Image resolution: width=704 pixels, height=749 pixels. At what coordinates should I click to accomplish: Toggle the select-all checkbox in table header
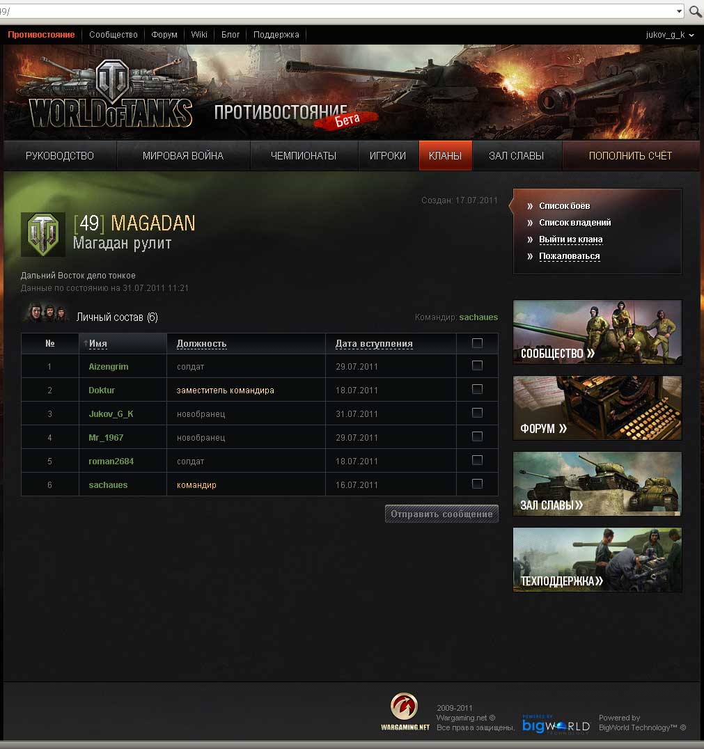(x=477, y=342)
